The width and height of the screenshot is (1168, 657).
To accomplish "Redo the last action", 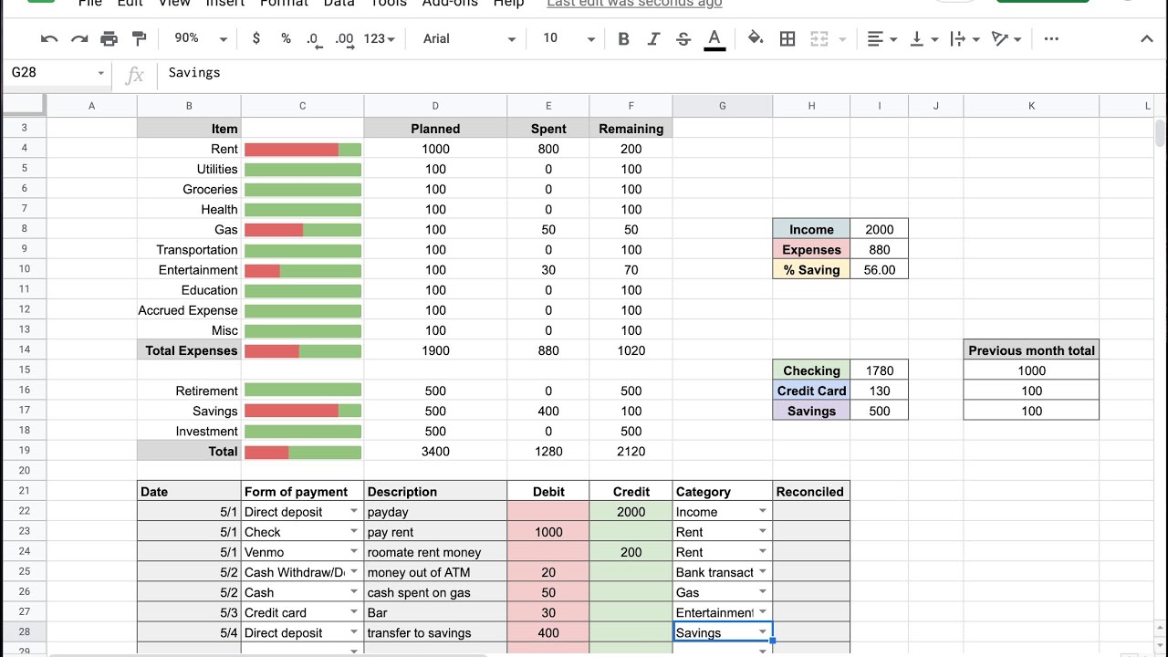I will click(79, 38).
